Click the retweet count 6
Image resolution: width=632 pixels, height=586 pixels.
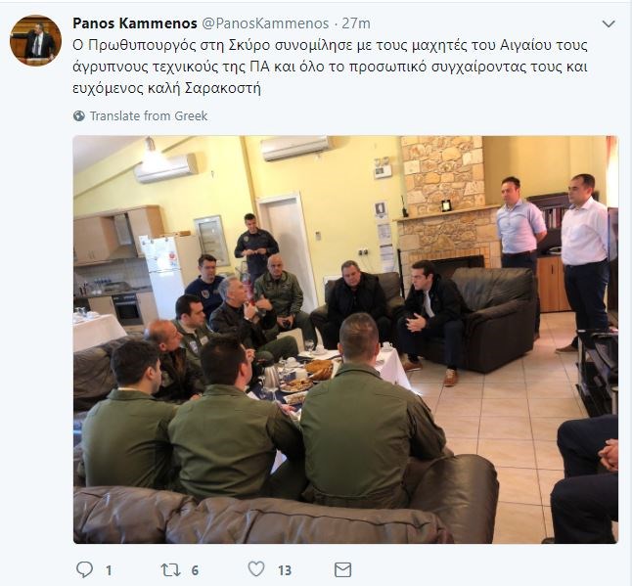pos(195,570)
